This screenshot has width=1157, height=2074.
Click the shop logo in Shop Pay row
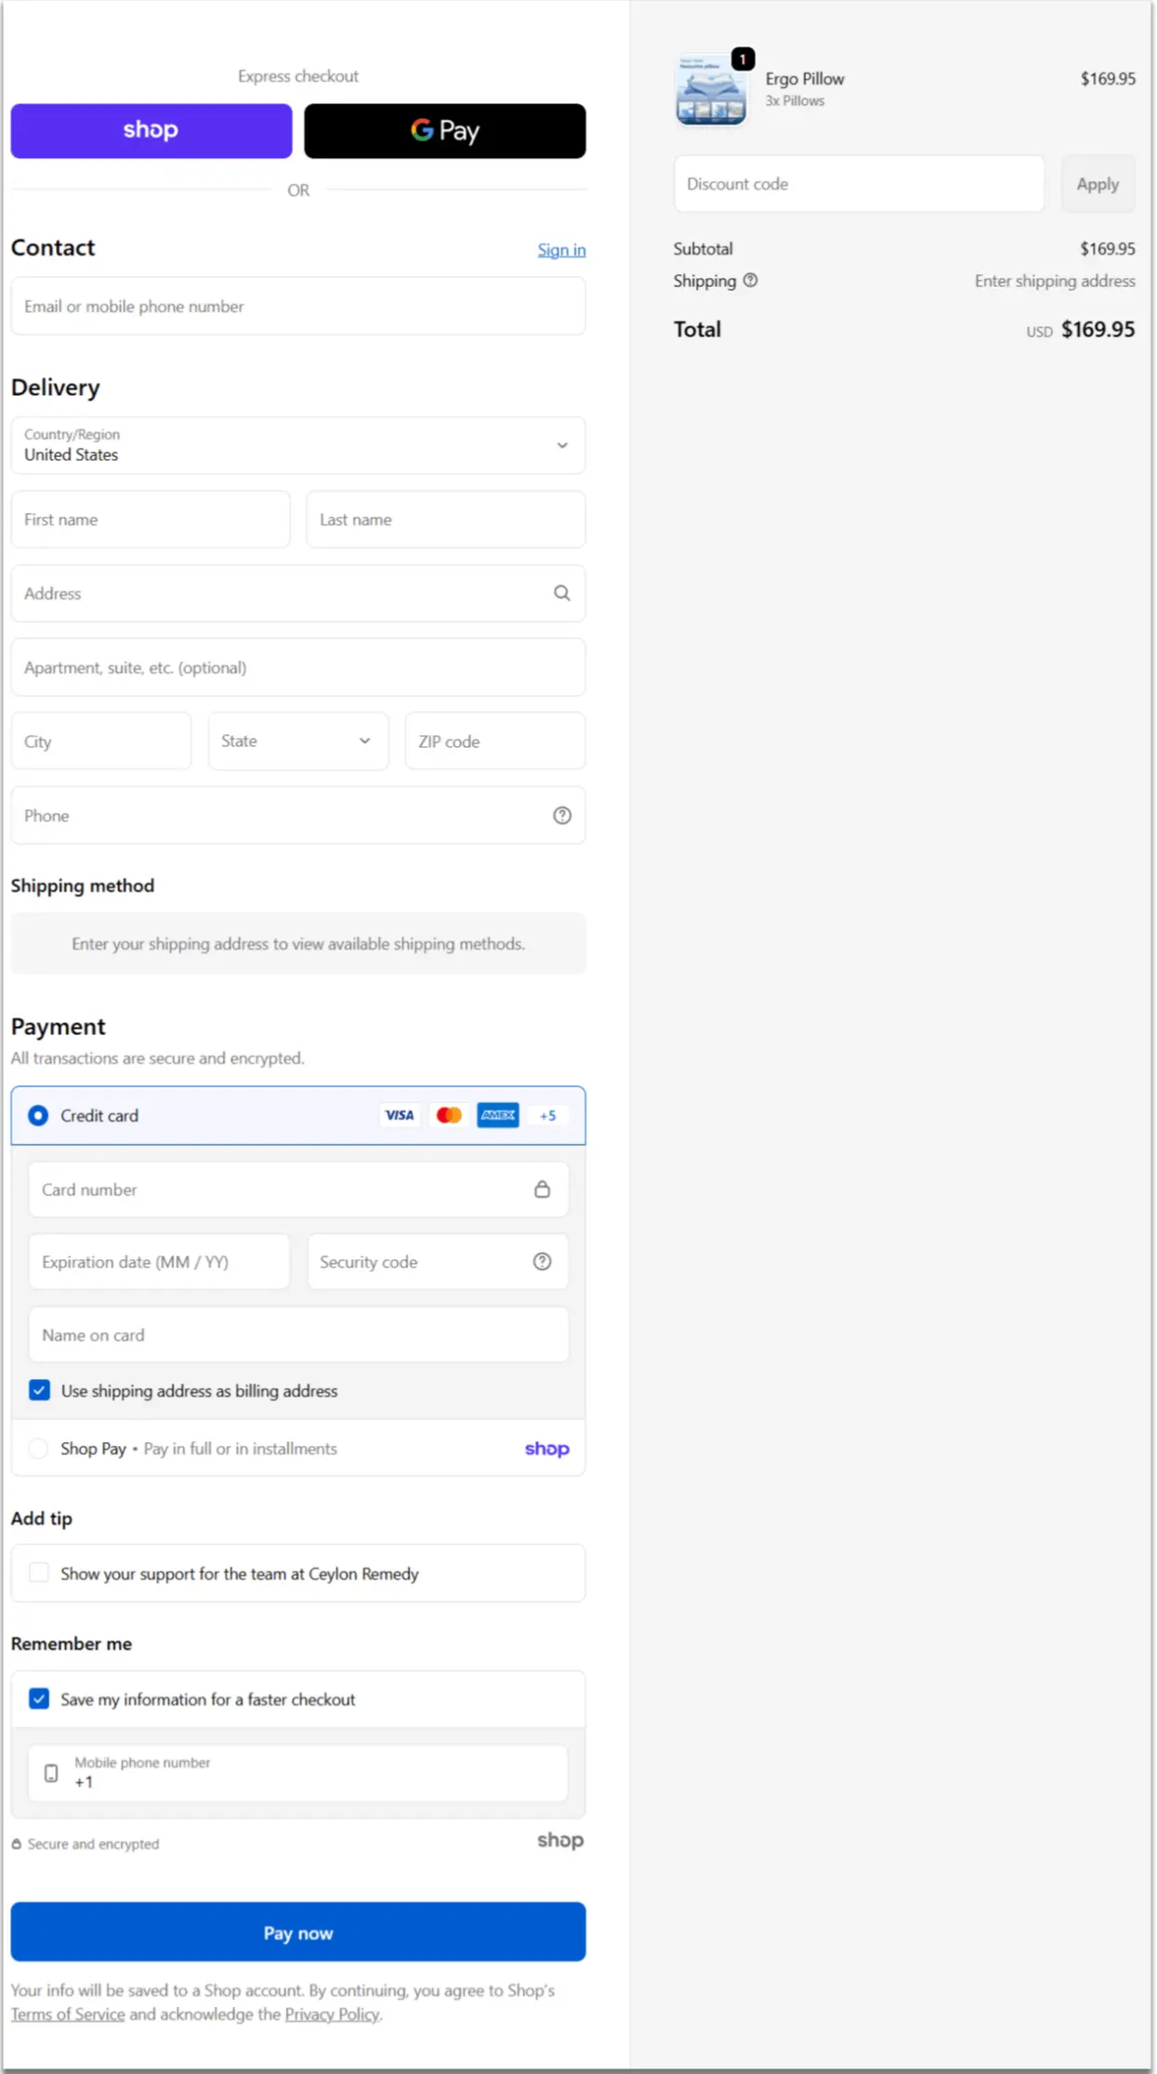[x=546, y=1449]
